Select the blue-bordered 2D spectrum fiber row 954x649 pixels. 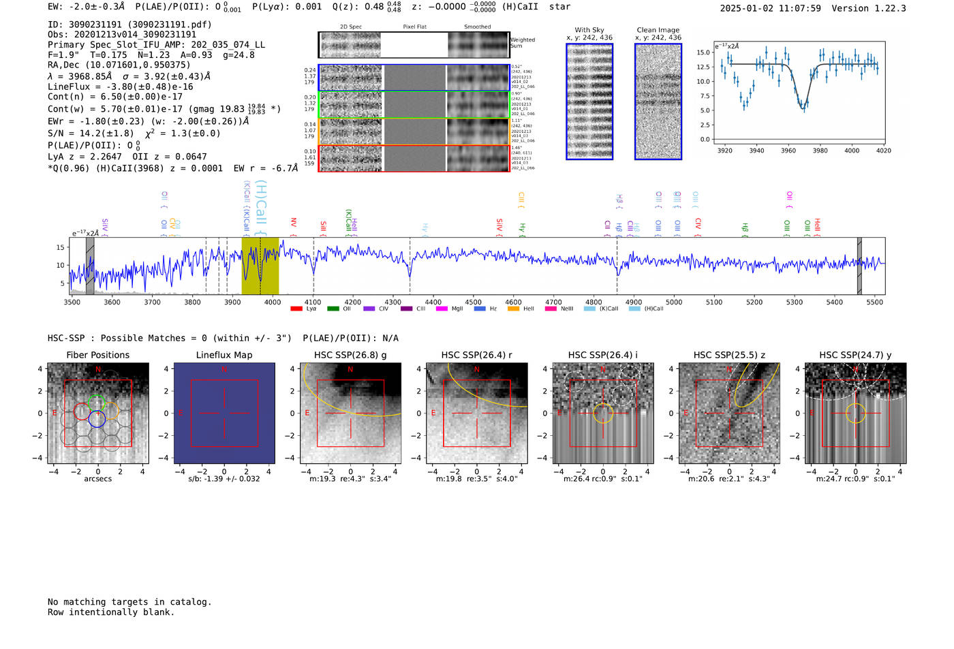point(414,78)
